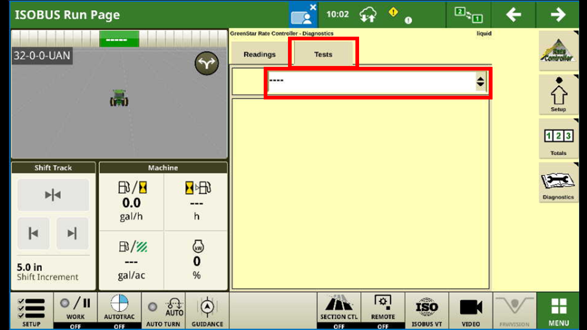The height and width of the screenshot is (330, 587).
Task: Open the test selection dropdown field
Action: tap(377, 82)
